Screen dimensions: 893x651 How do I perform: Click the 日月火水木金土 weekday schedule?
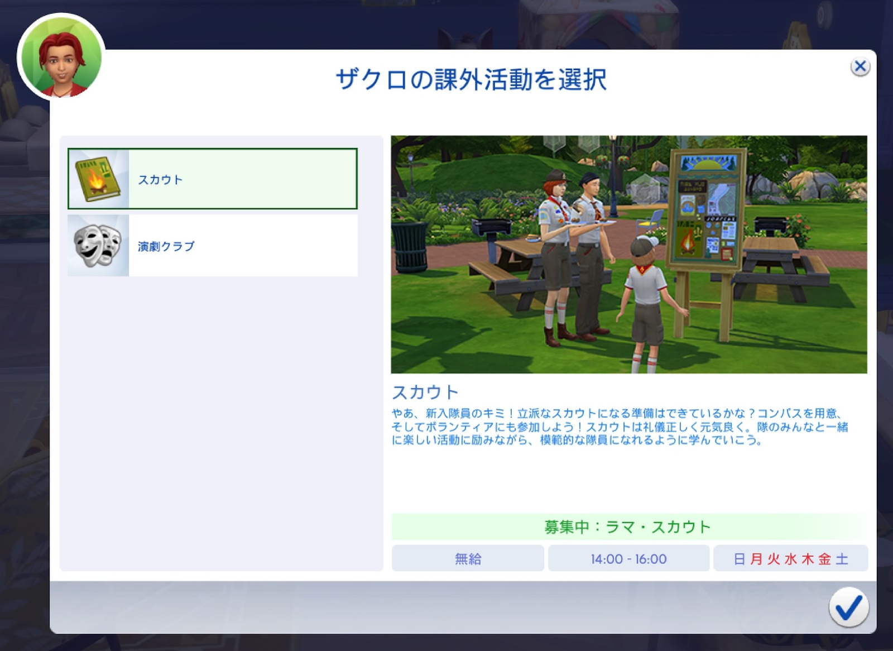tap(791, 558)
